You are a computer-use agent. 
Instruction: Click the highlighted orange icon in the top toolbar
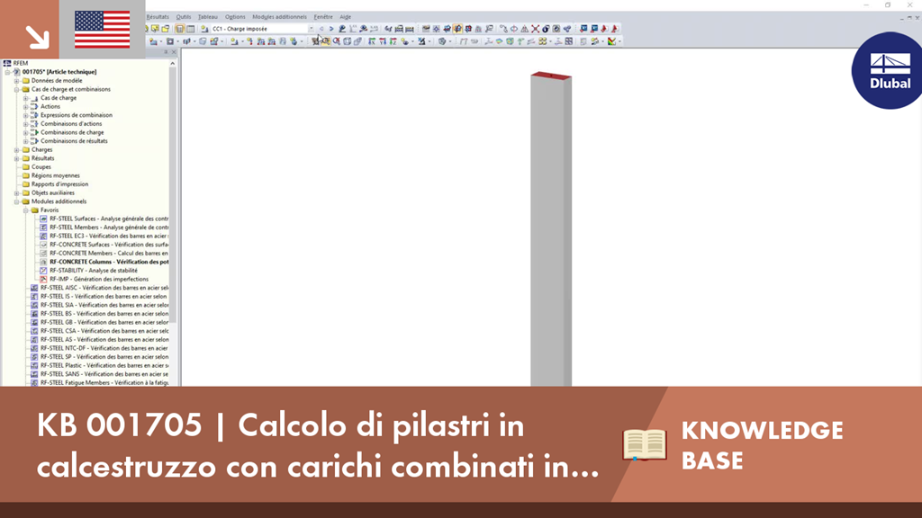coord(457,28)
